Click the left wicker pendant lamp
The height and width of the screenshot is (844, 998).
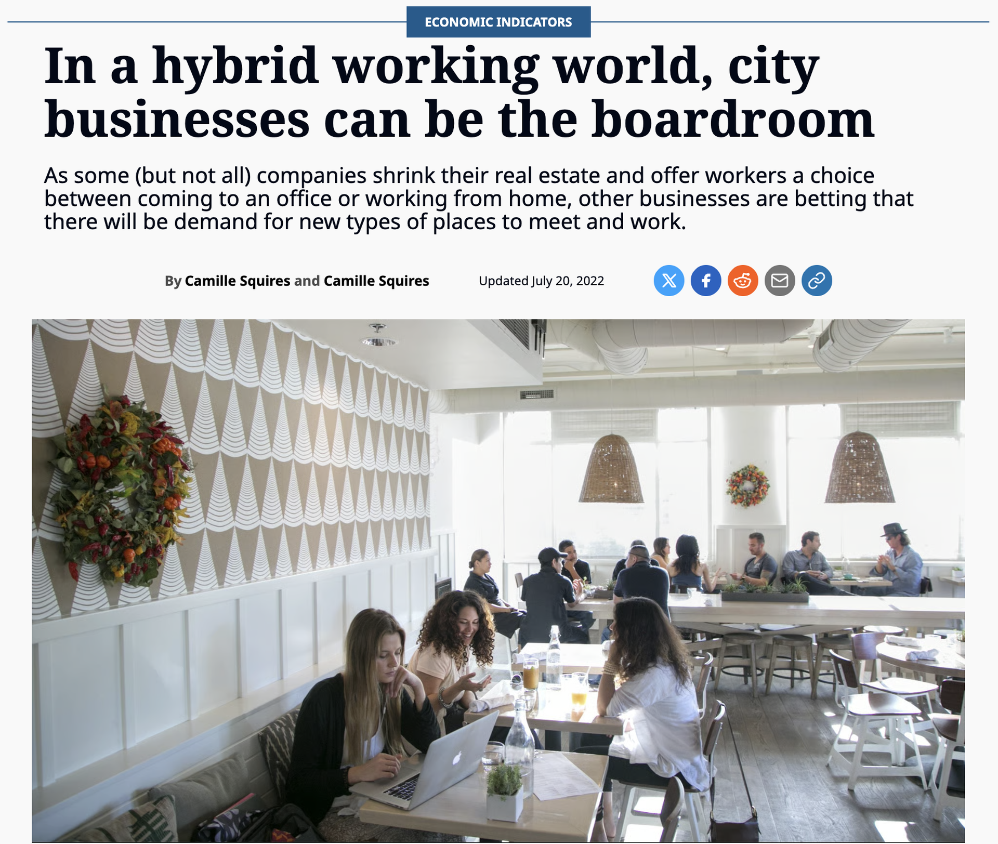click(x=611, y=468)
